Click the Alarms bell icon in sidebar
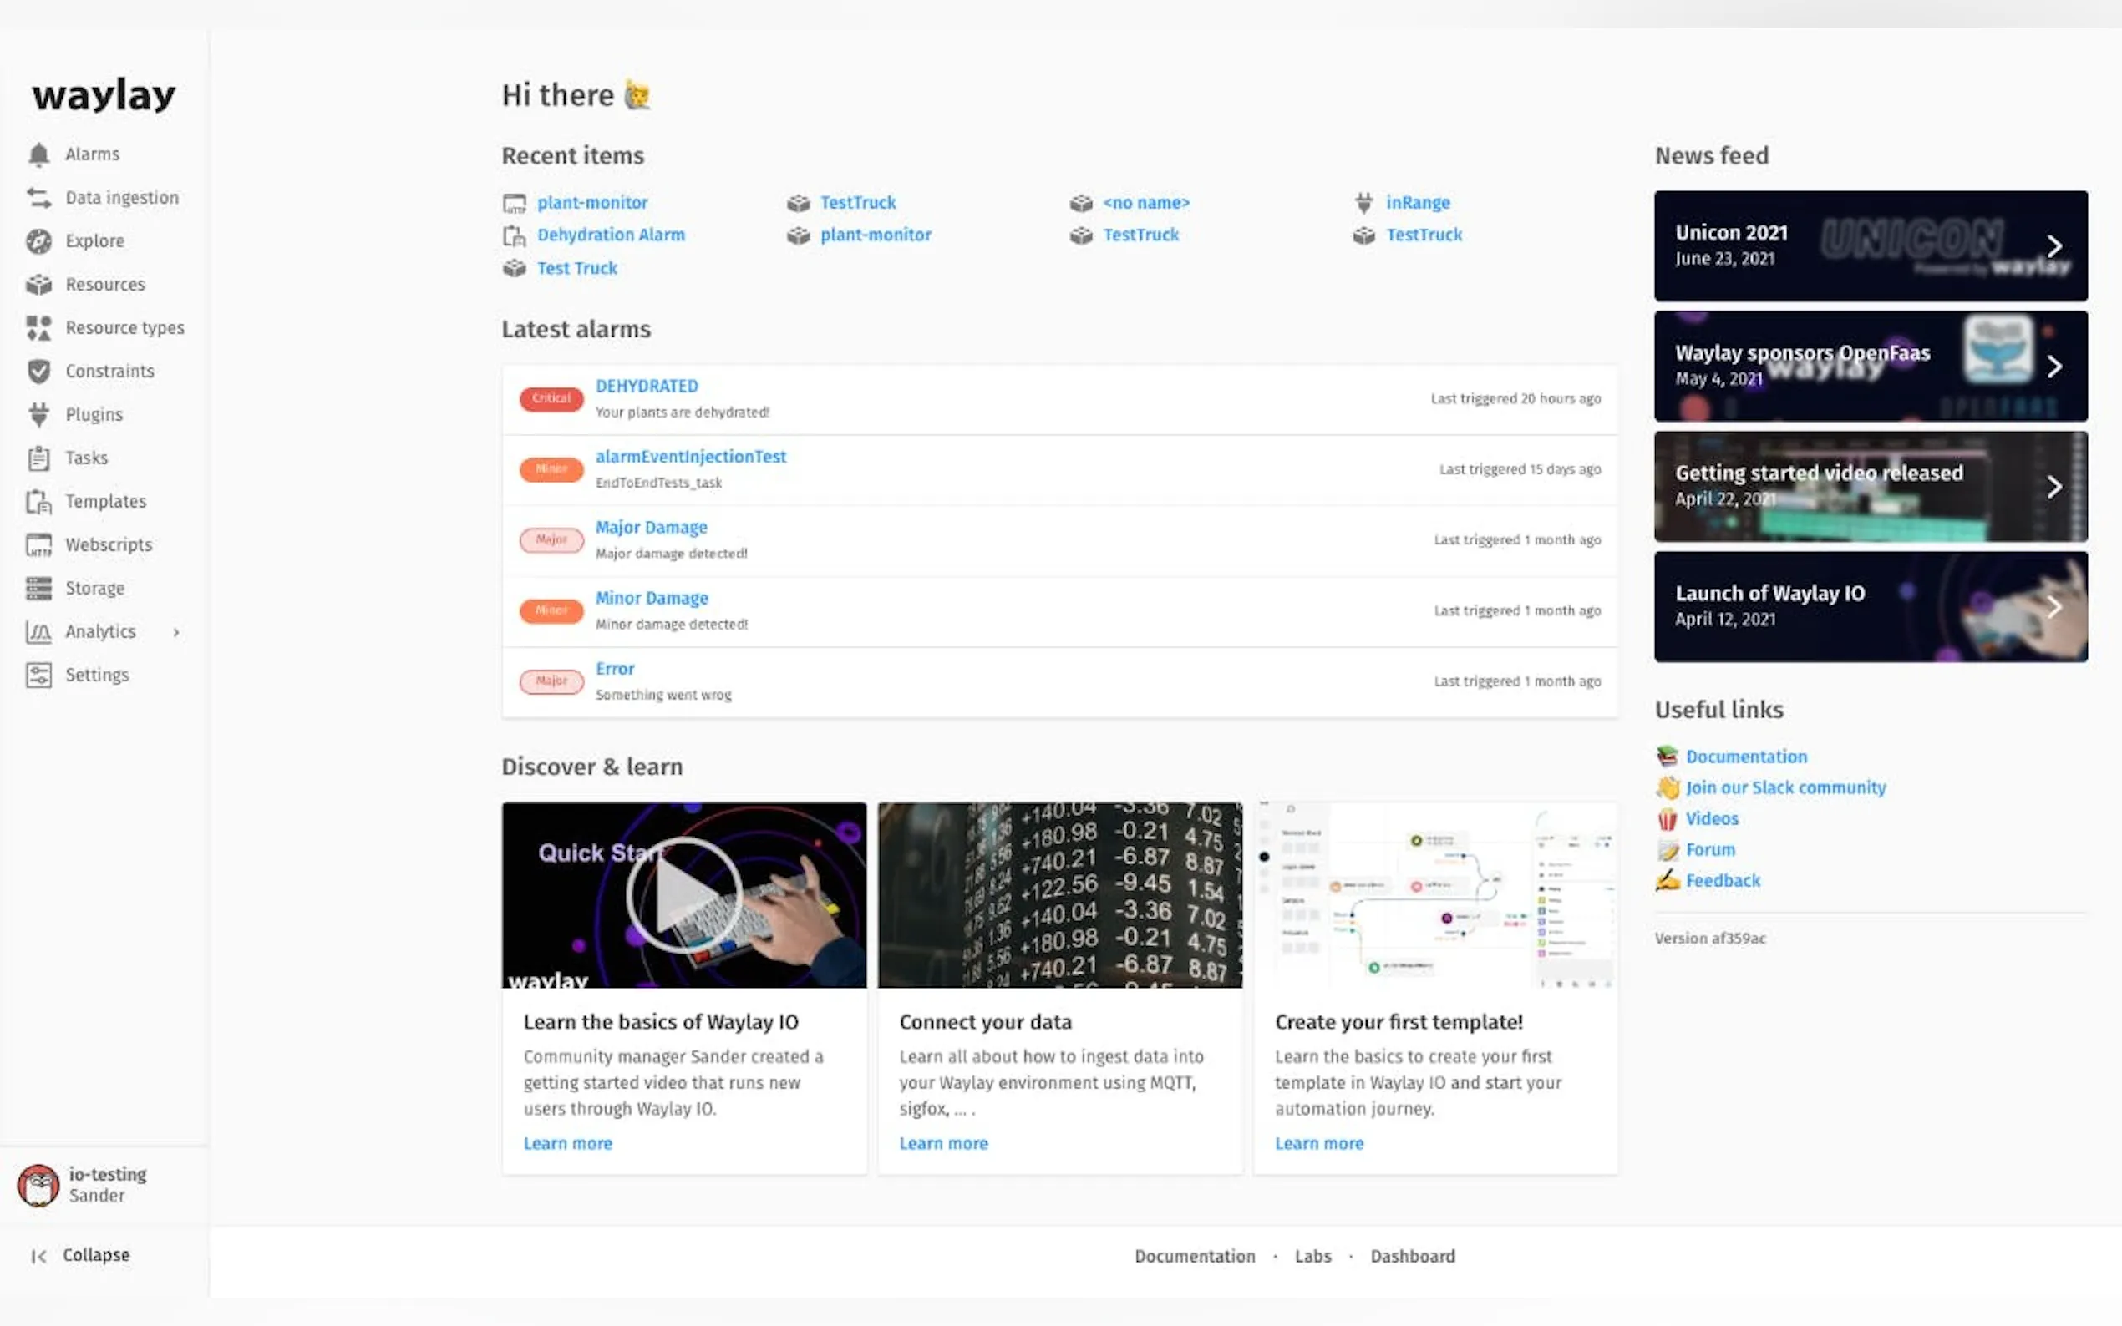 coord(38,154)
